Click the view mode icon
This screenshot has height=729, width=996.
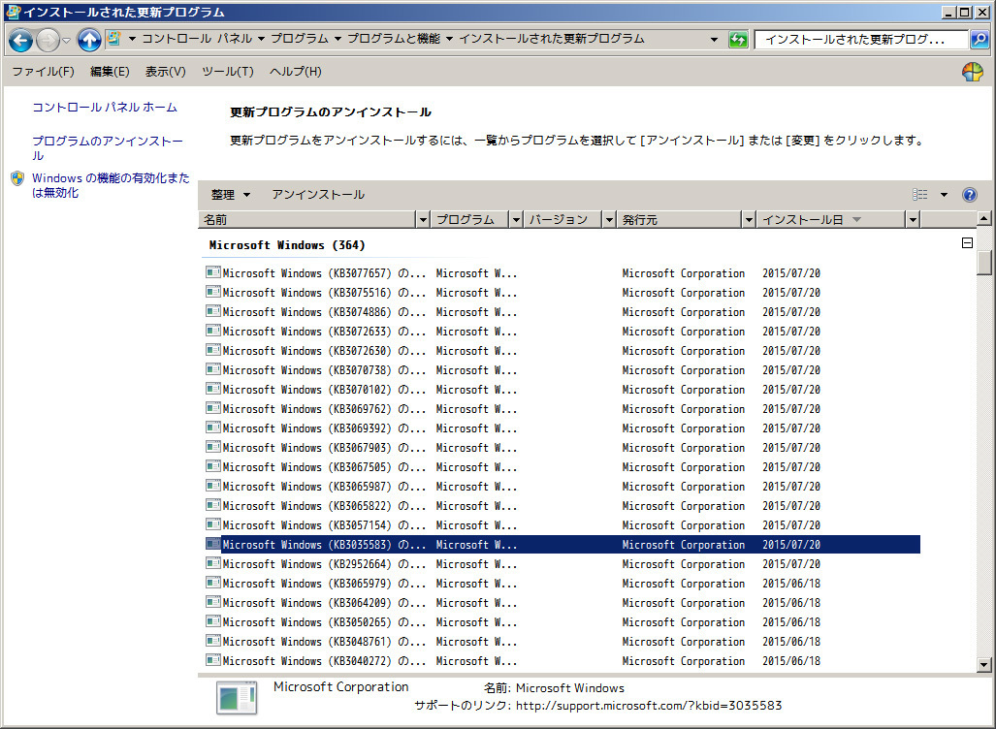[x=919, y=194]
